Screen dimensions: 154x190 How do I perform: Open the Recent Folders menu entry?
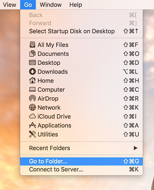[81, 148]
